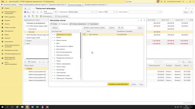
Task: Open Международный финансовый учет section
Action: 10,58
